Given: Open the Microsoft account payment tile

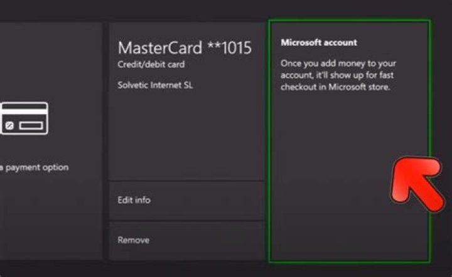Looking at the screenshot, I should click(x=350, y=141).
